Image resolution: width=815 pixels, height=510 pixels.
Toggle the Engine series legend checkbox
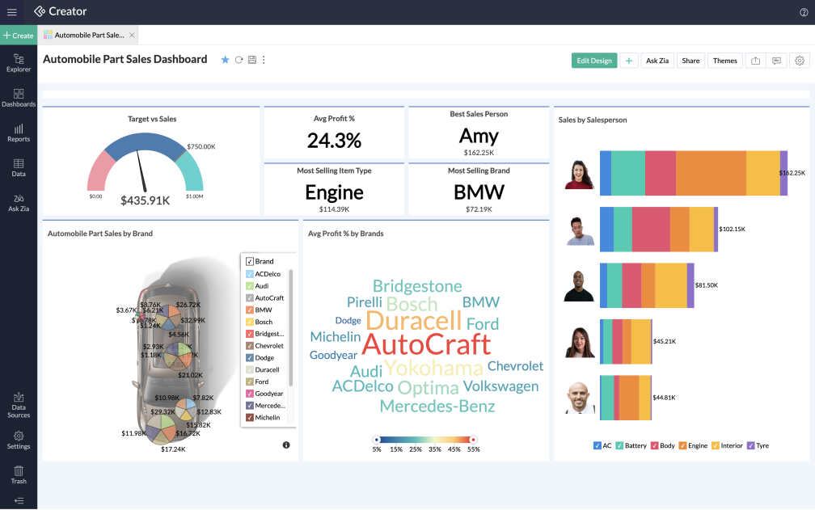[x=683, y=445]
